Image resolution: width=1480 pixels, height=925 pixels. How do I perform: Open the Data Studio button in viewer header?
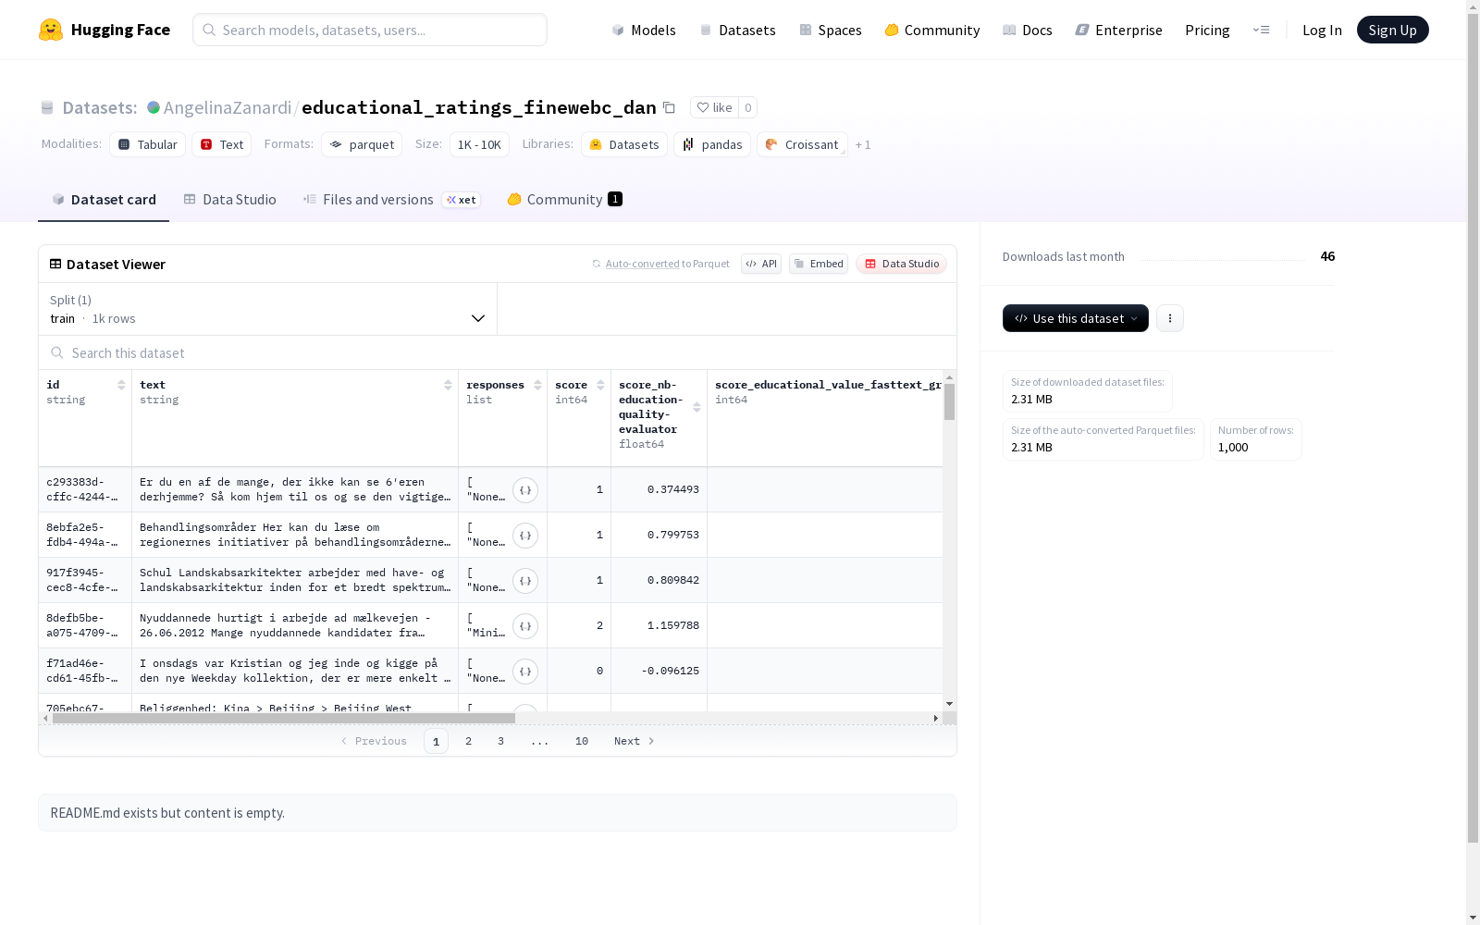[902, 264]
